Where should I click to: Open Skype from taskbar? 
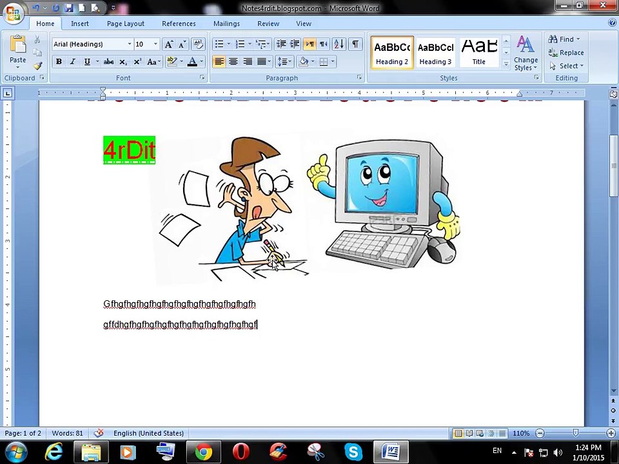353,452
